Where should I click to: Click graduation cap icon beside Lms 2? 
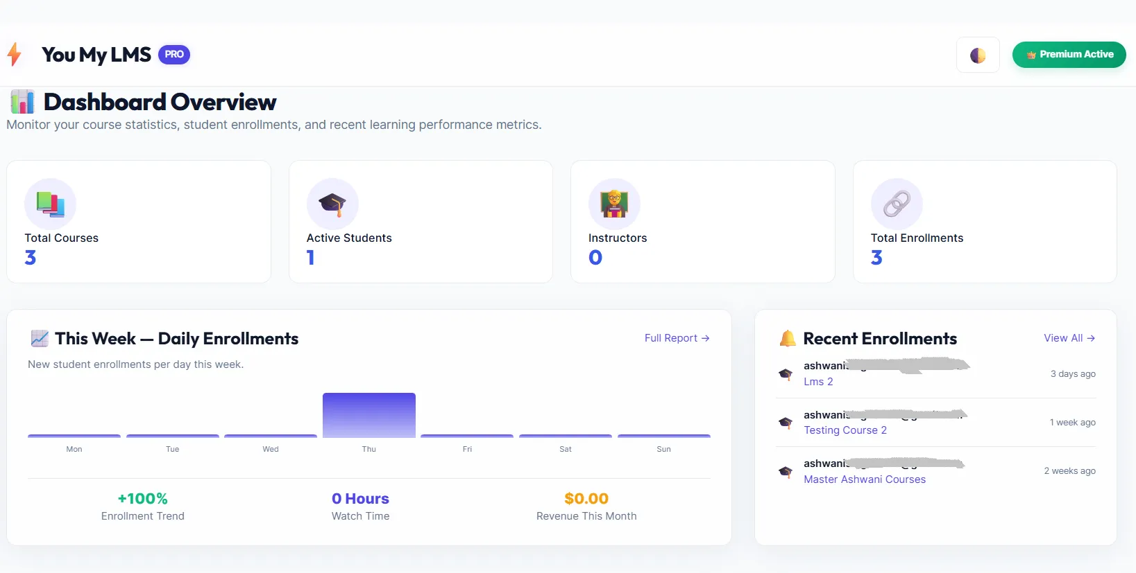click(786, 374)
